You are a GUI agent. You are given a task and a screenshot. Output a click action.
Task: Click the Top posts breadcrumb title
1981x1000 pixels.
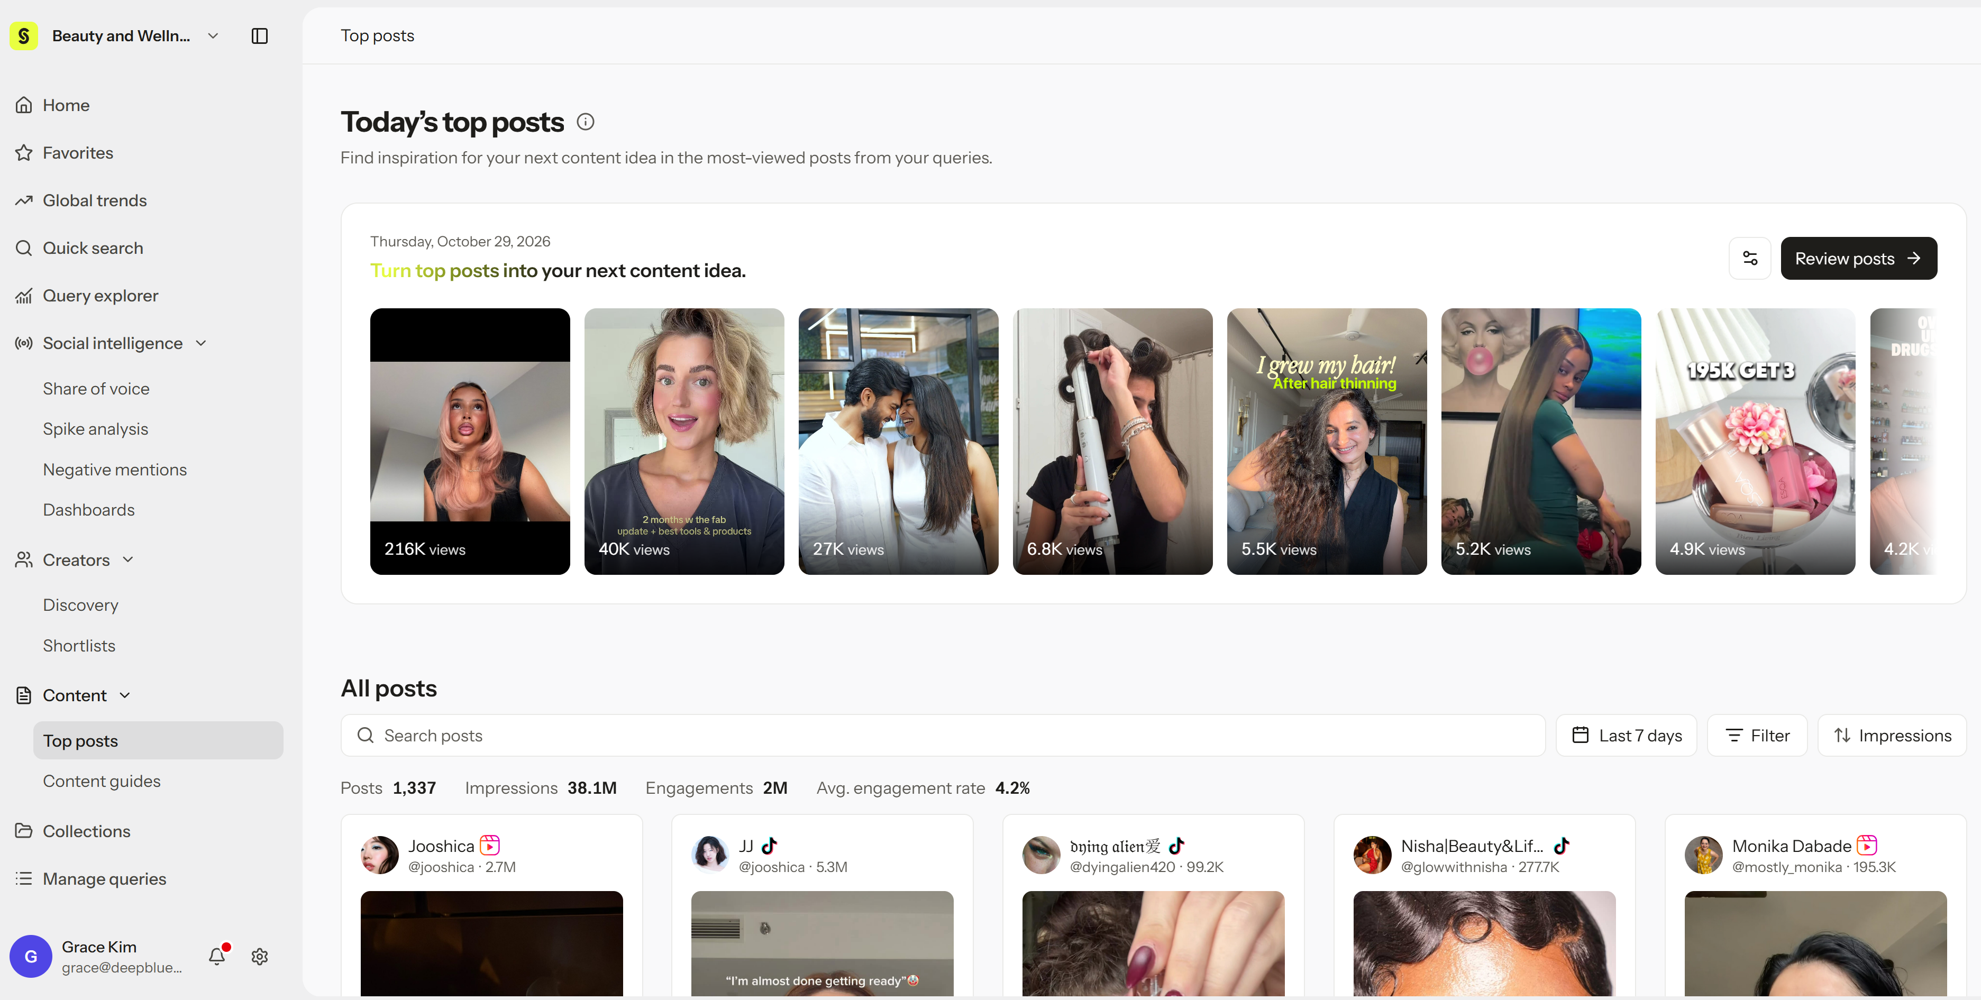point(377,35)
